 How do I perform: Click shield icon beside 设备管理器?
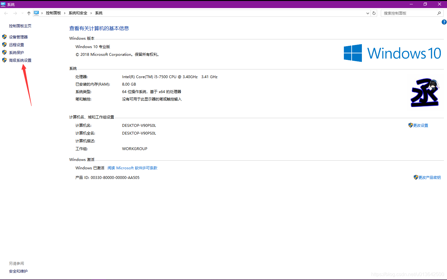[4, 37]
